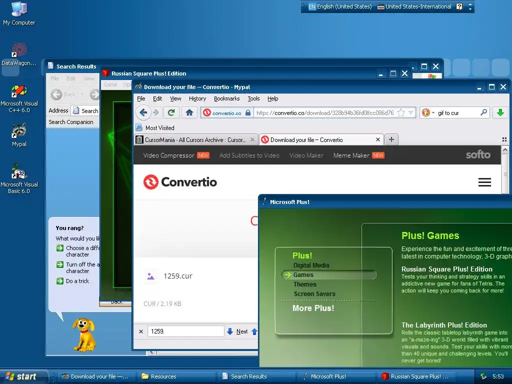
Task: Click the Rover dog search character
Action: coord(84,334)
